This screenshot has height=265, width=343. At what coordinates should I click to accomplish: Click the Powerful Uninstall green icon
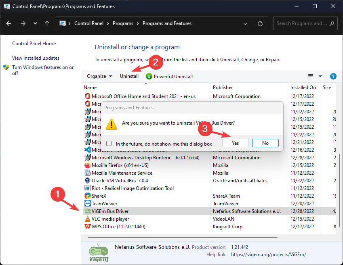pos(149,77)
